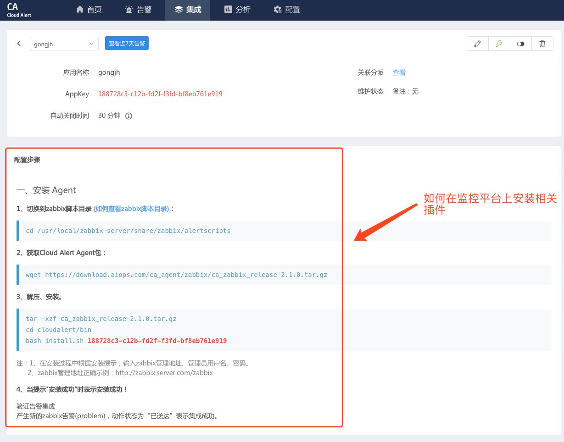This screenshot has height=442, width=564.
Task: Open the 配置 menu tab
Action: [286, 10]
